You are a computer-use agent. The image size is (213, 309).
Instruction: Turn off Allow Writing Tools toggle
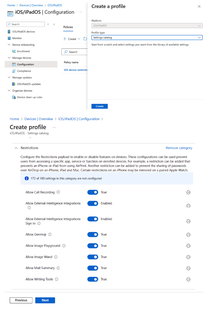(x=93, y=279)
